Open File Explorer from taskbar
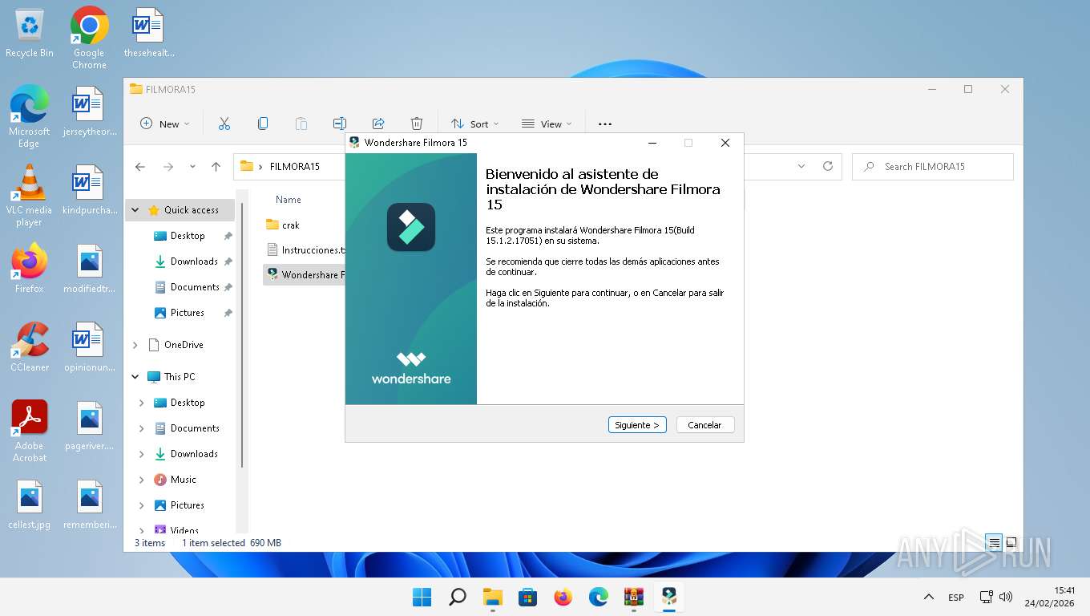The image size is (1090, 616). 492,597
